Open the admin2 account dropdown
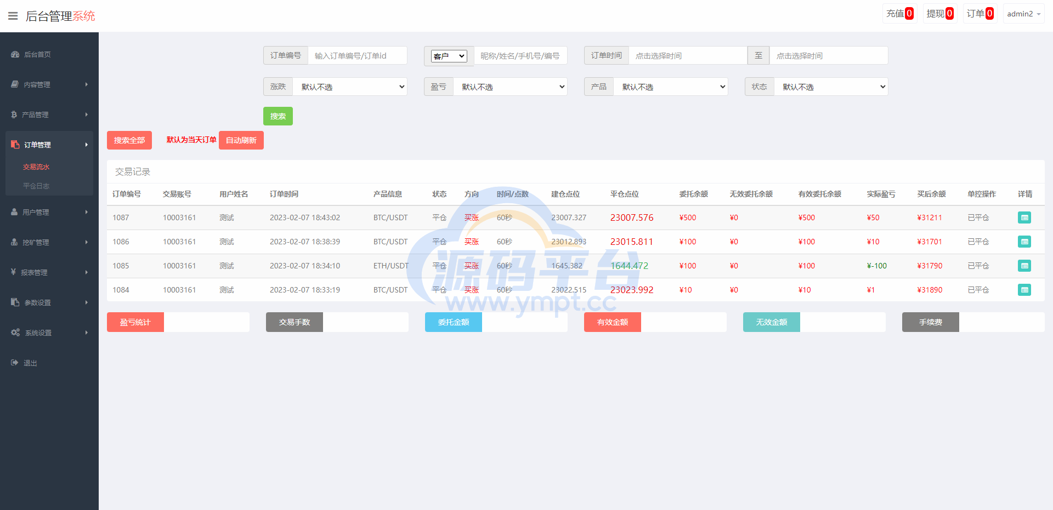Viewport: 1053px width, 510px height. click(1023, 14)
